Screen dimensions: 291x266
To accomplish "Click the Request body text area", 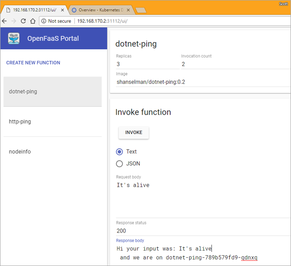I will pos(203,199).
